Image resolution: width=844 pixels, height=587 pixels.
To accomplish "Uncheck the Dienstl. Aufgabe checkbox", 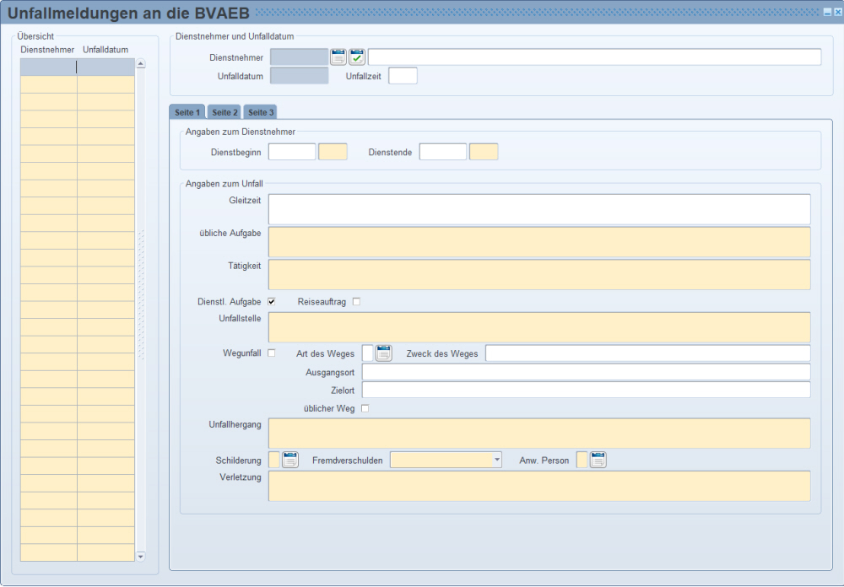I will tap(272, 302).
